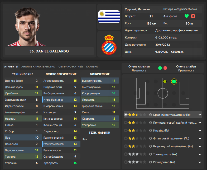This screenshot has height=170, width=207.
Task: Click the red injury-prone icon
Action: tap(193, 16)
